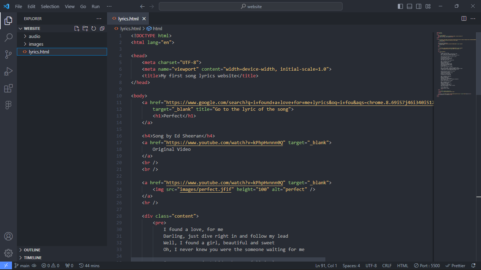Change end of line sequence CRLF
Image resolution: width=481 pixels, height=270 pixels.
(387, 266)
